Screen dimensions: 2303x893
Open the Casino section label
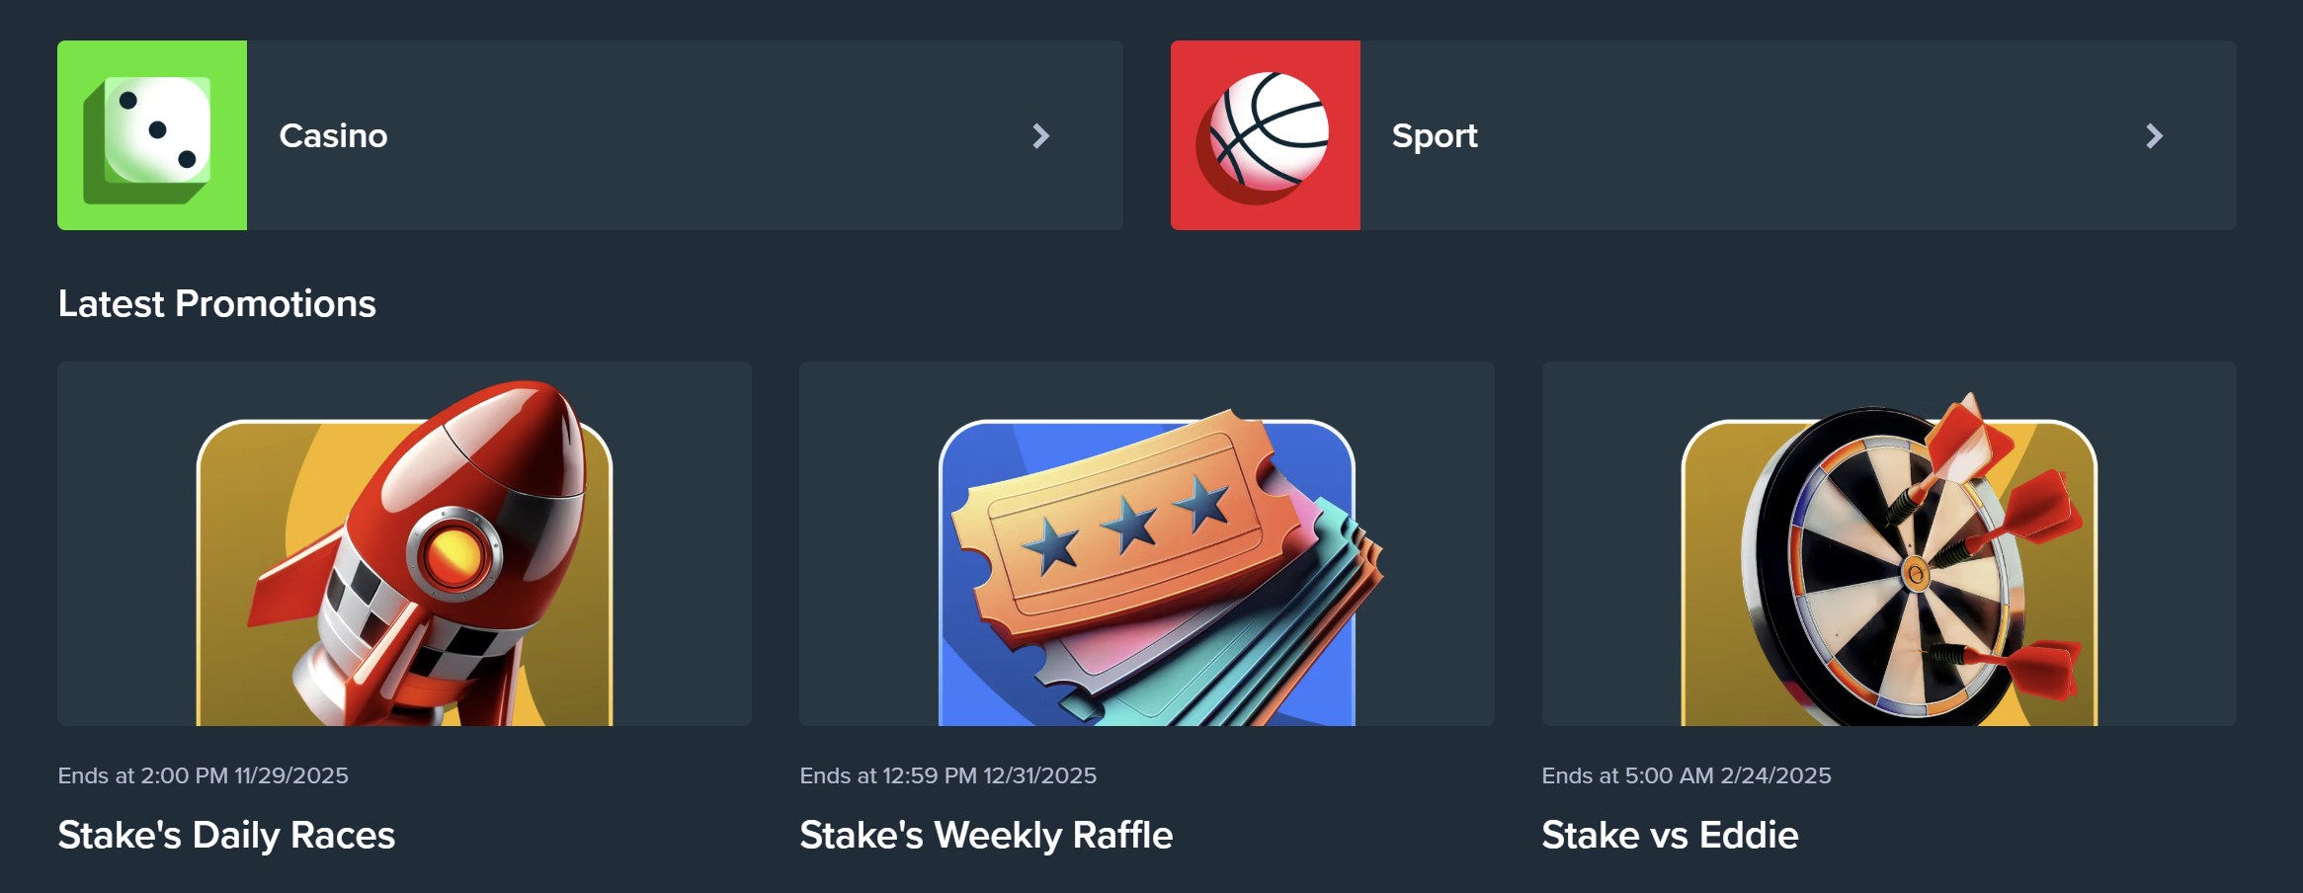(333, 135)
